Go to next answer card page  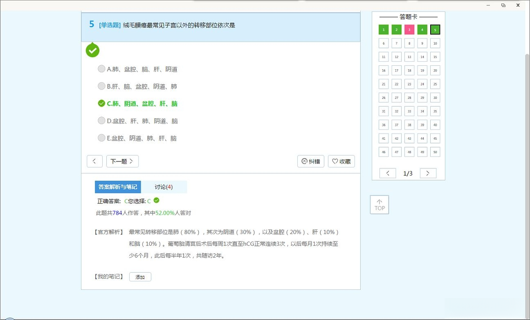[x=428, y=173]
